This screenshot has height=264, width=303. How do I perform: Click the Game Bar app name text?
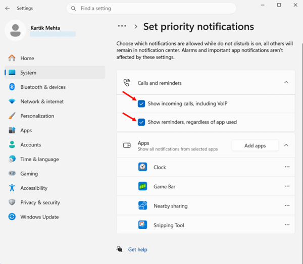[165, 187]
